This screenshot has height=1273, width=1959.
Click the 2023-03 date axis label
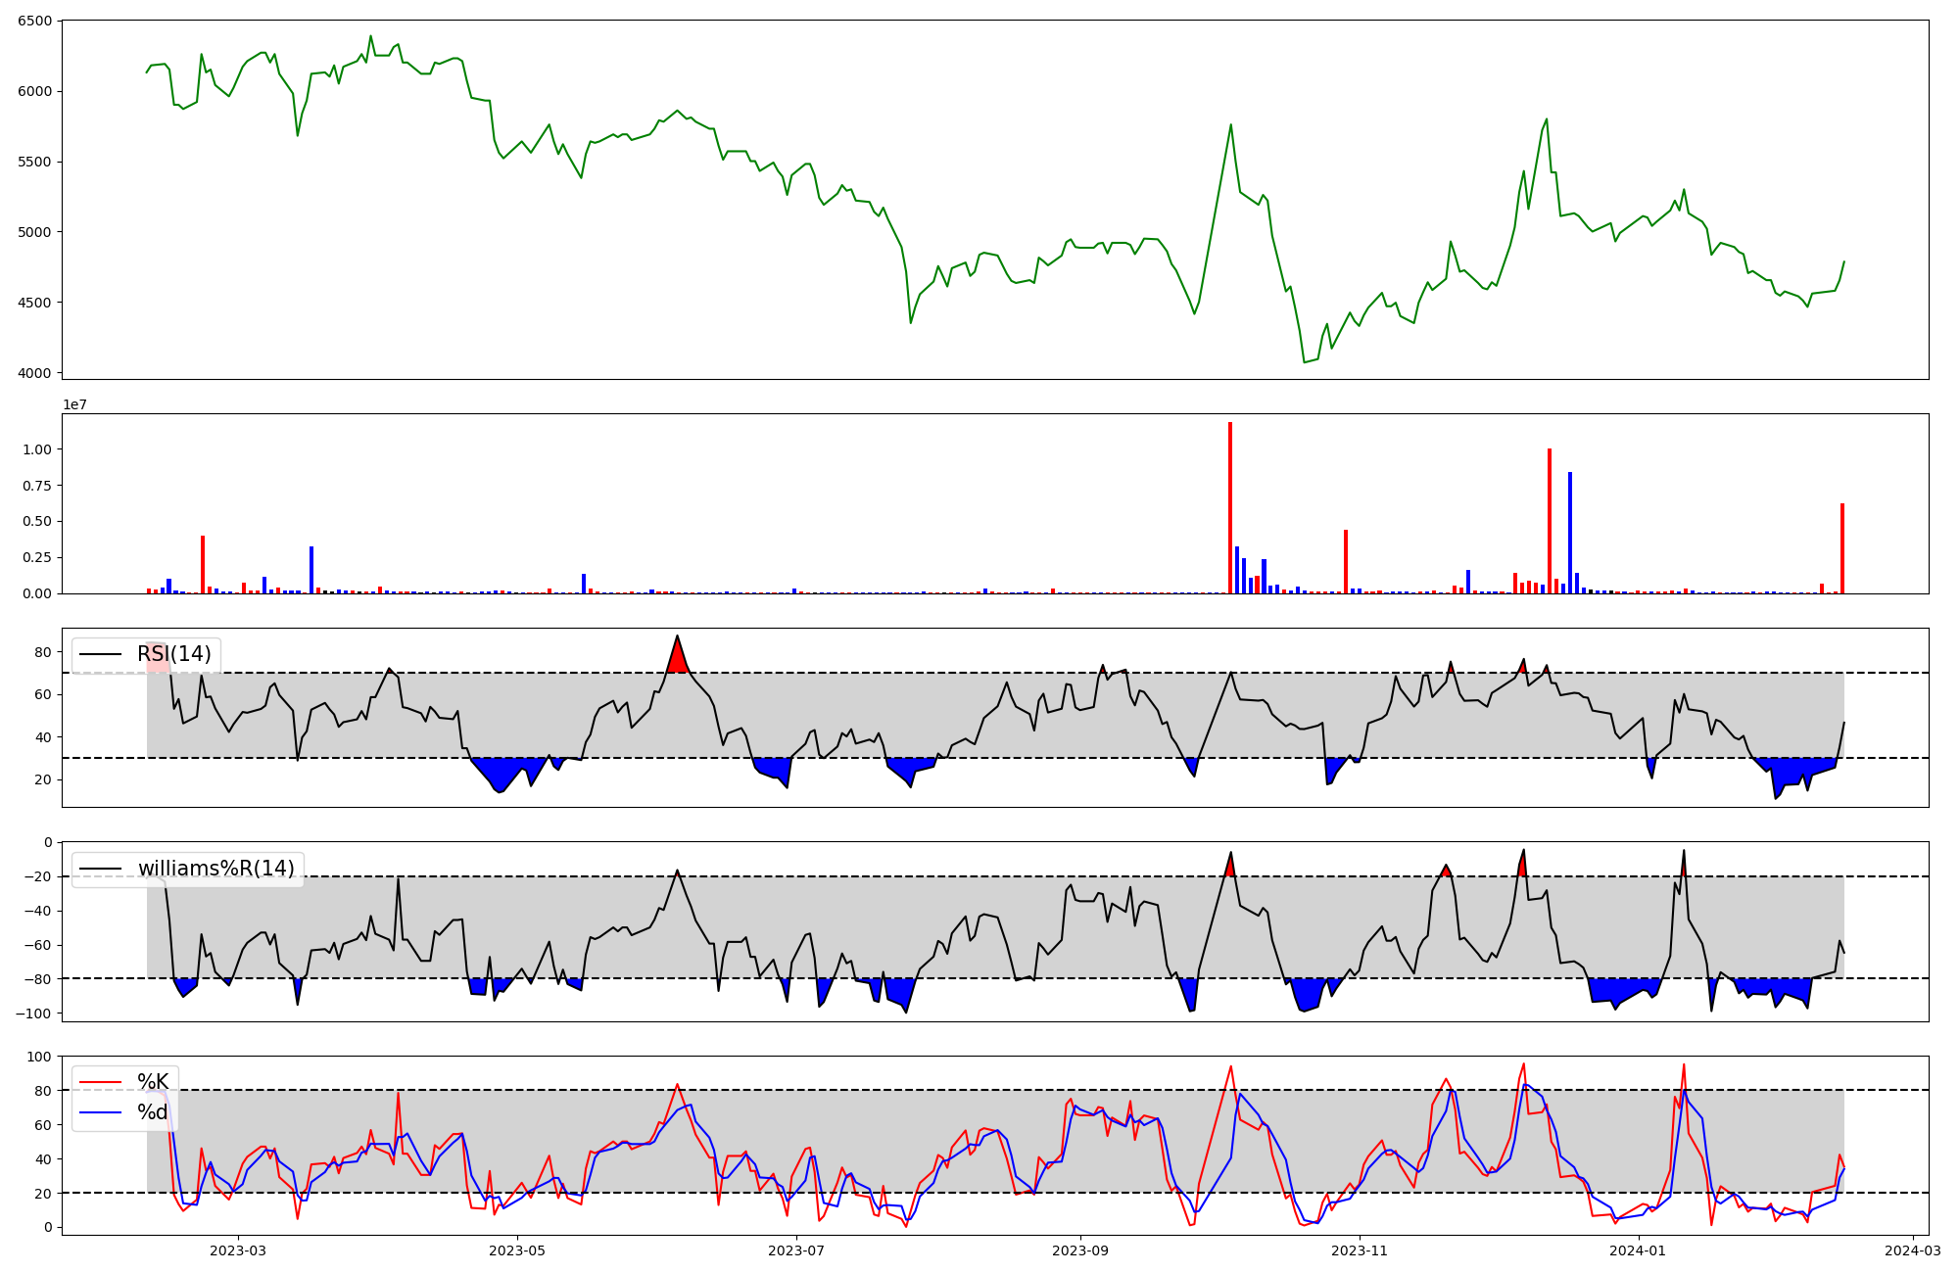click(238, 1250)
